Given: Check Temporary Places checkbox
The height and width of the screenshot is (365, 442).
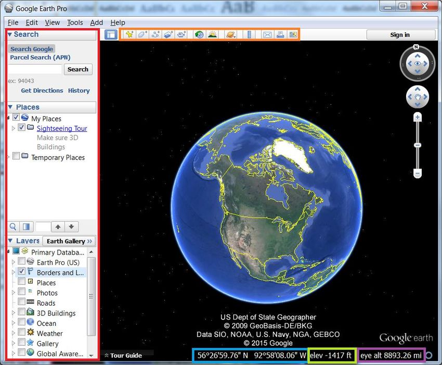Looking at the screenshot, I should pyautogui.click(x=16, y=156).
